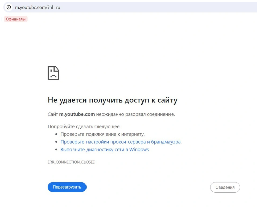Open the site information icon in address bar
The width and height of the screenshot is (257, 208).
click(x=9, y=7)
